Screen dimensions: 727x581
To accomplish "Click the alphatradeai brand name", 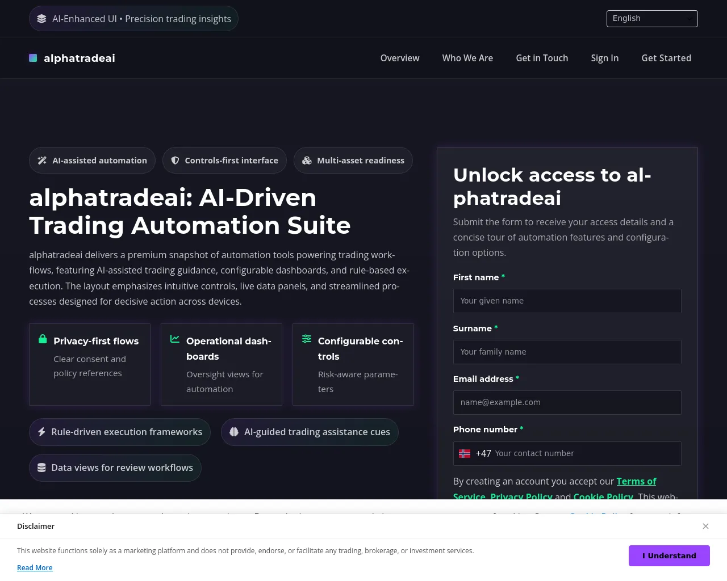I will [80, 58].
